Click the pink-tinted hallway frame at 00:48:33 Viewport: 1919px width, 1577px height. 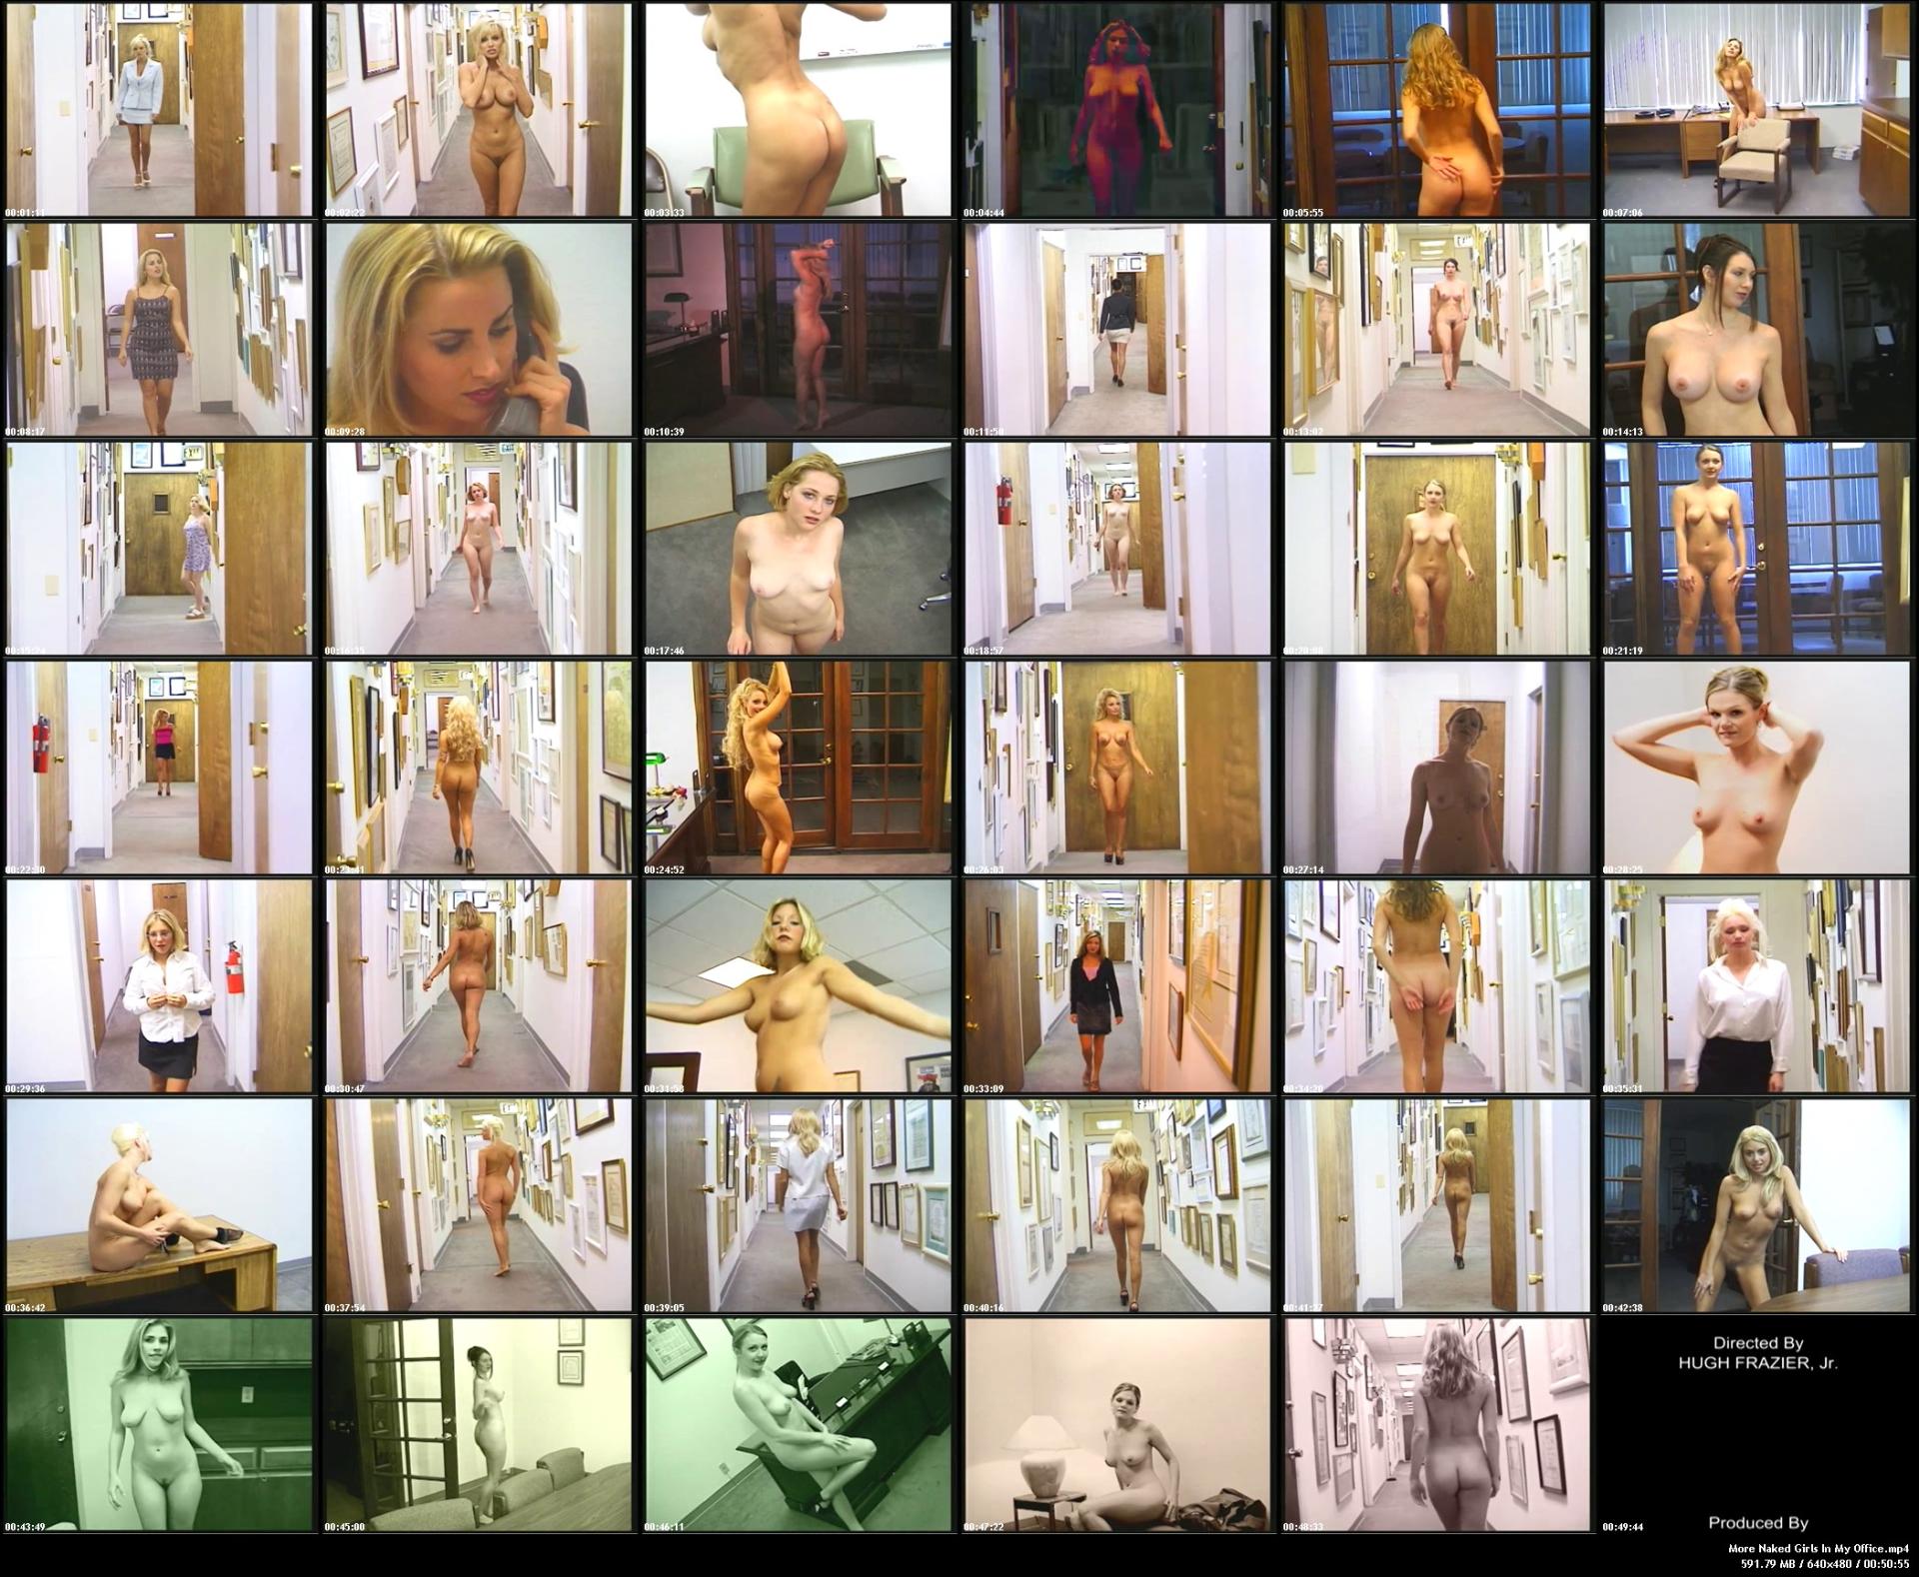1436,1424
